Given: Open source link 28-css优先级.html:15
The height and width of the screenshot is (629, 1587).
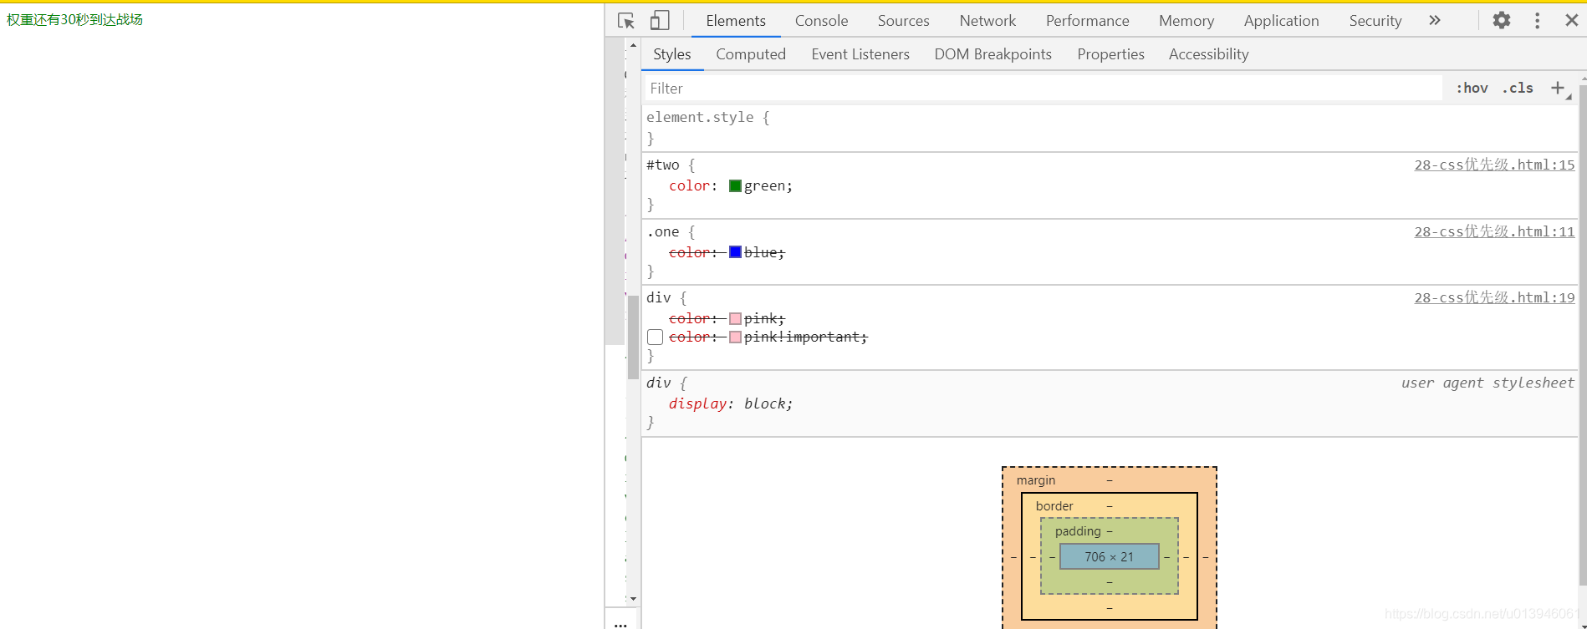Looking at the screenshot, I should point(1494,165).
